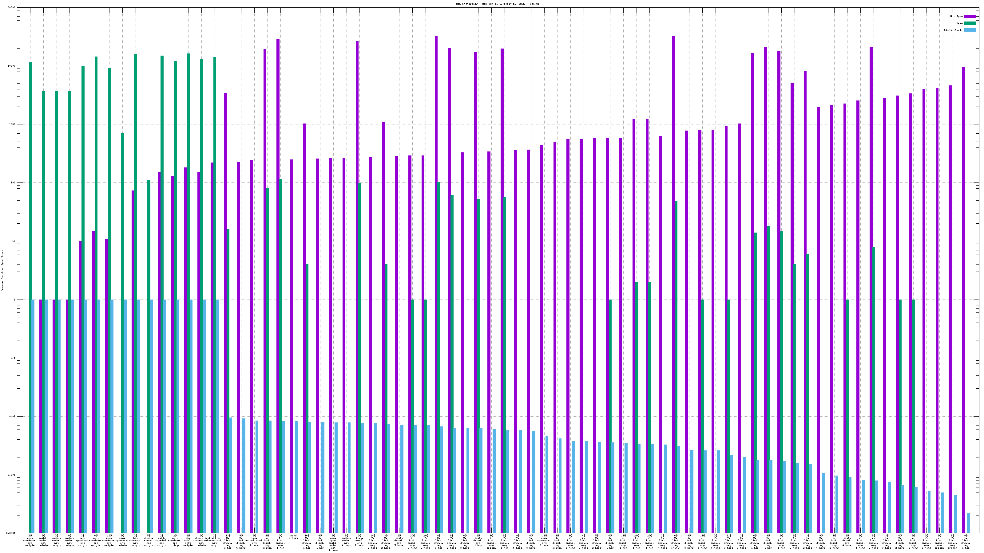The width and height of the screenshot is (984, 553).
Task: Click the 0.01 y-axis tick label
Action: tap(13, 417)
